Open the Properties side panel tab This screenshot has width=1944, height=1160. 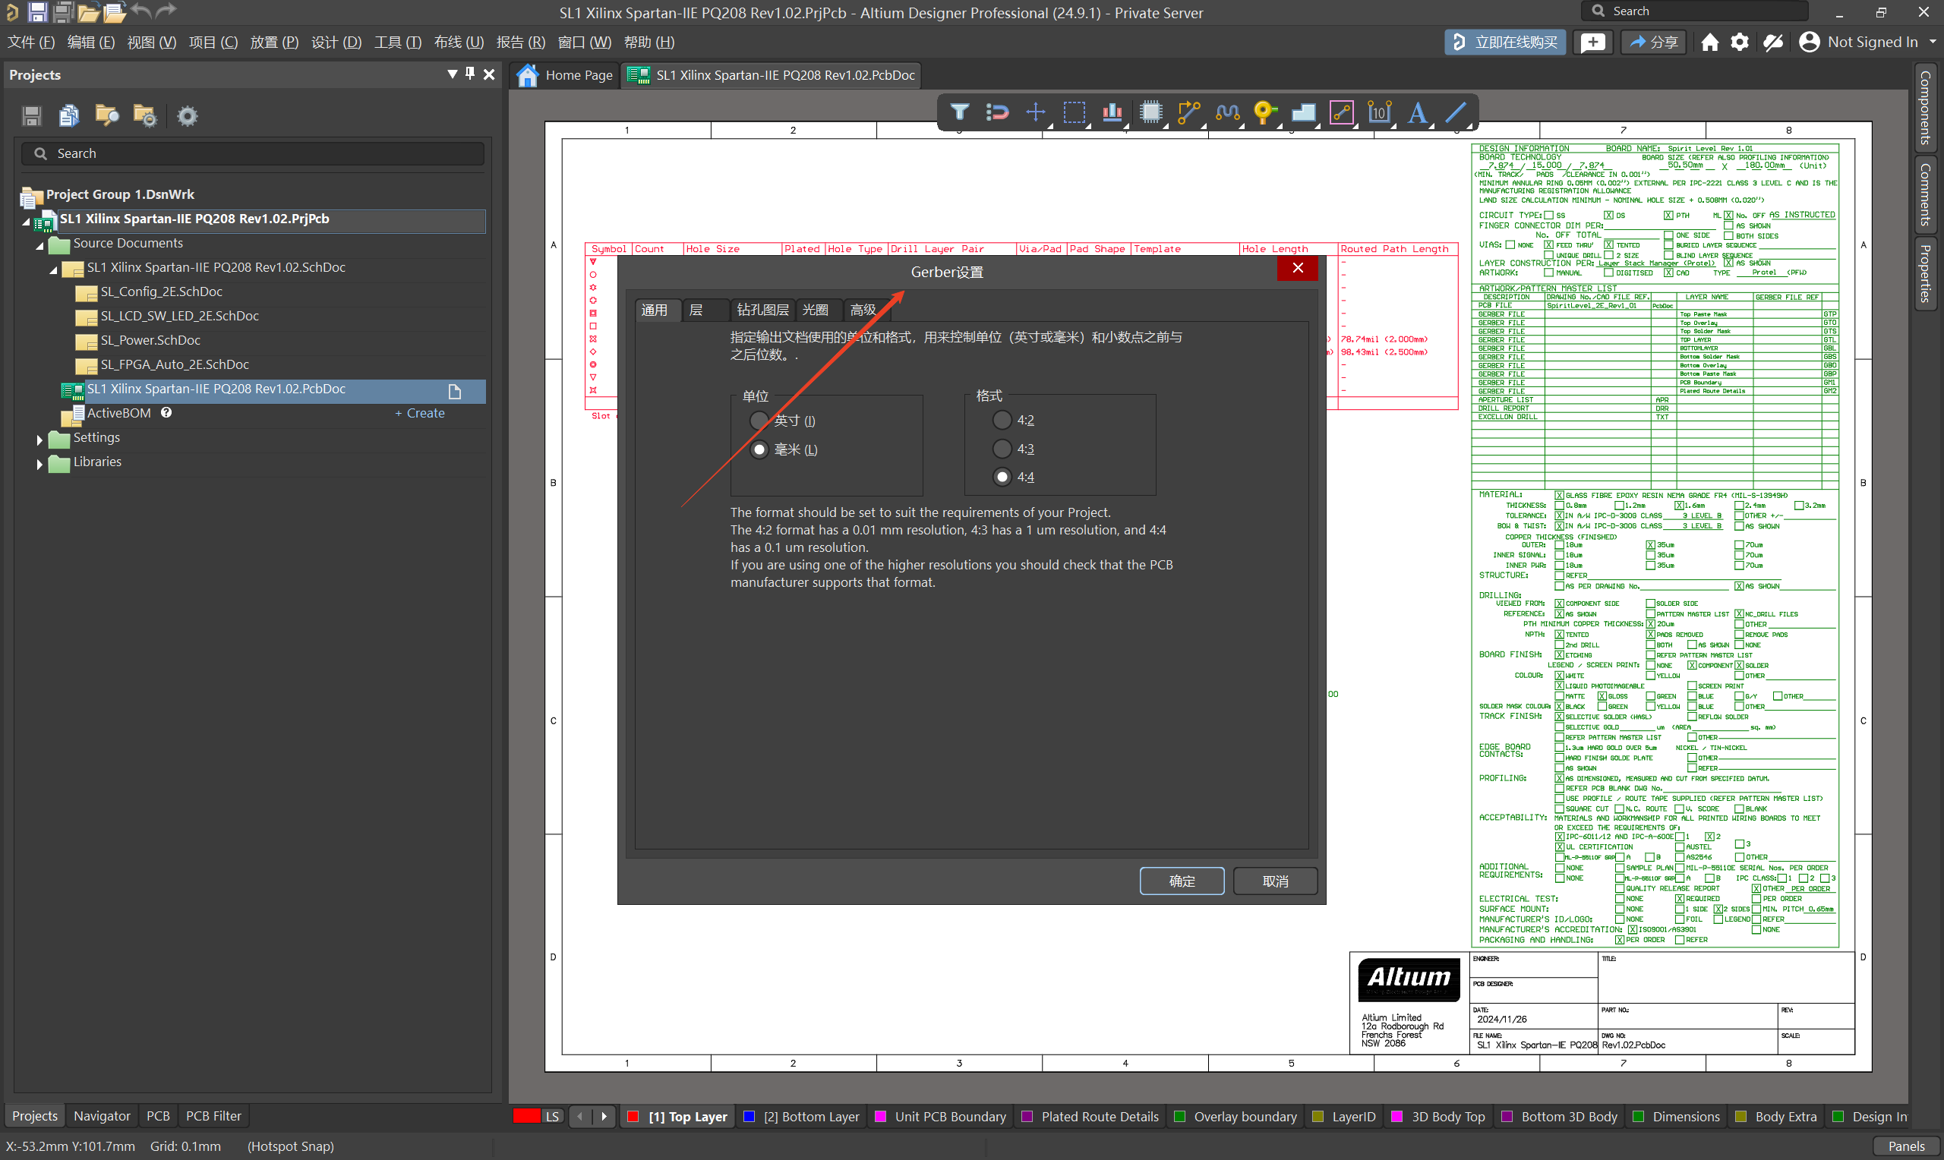pyautogui.click(x=1925, y=273)
